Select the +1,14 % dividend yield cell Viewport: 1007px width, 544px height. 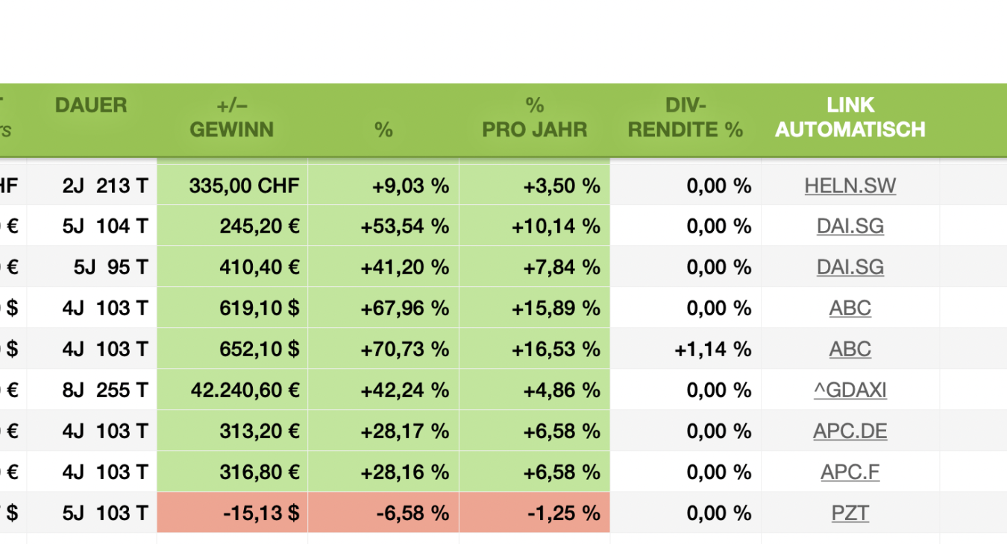click(685, 349)
